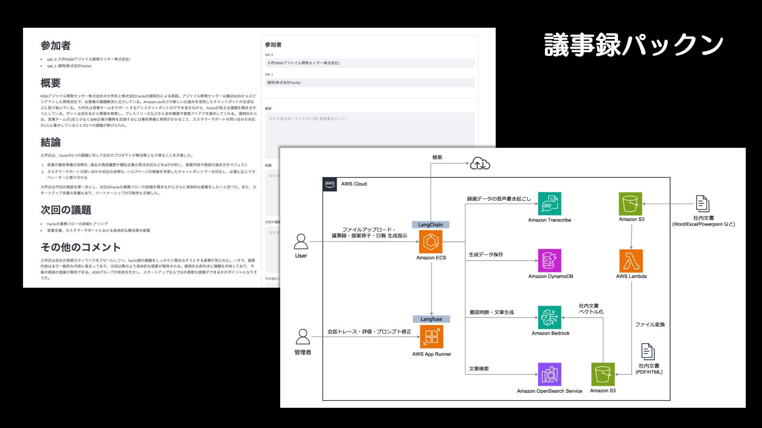Click the PDF/HTML document icon
The image size is (762, 428).
648,352
